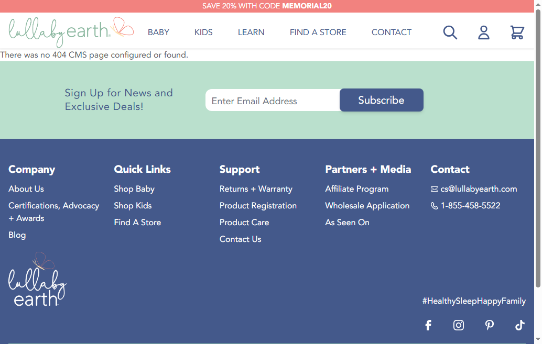
Task: Go to FIND A STORE in navigation
Action: pos(318,32)
